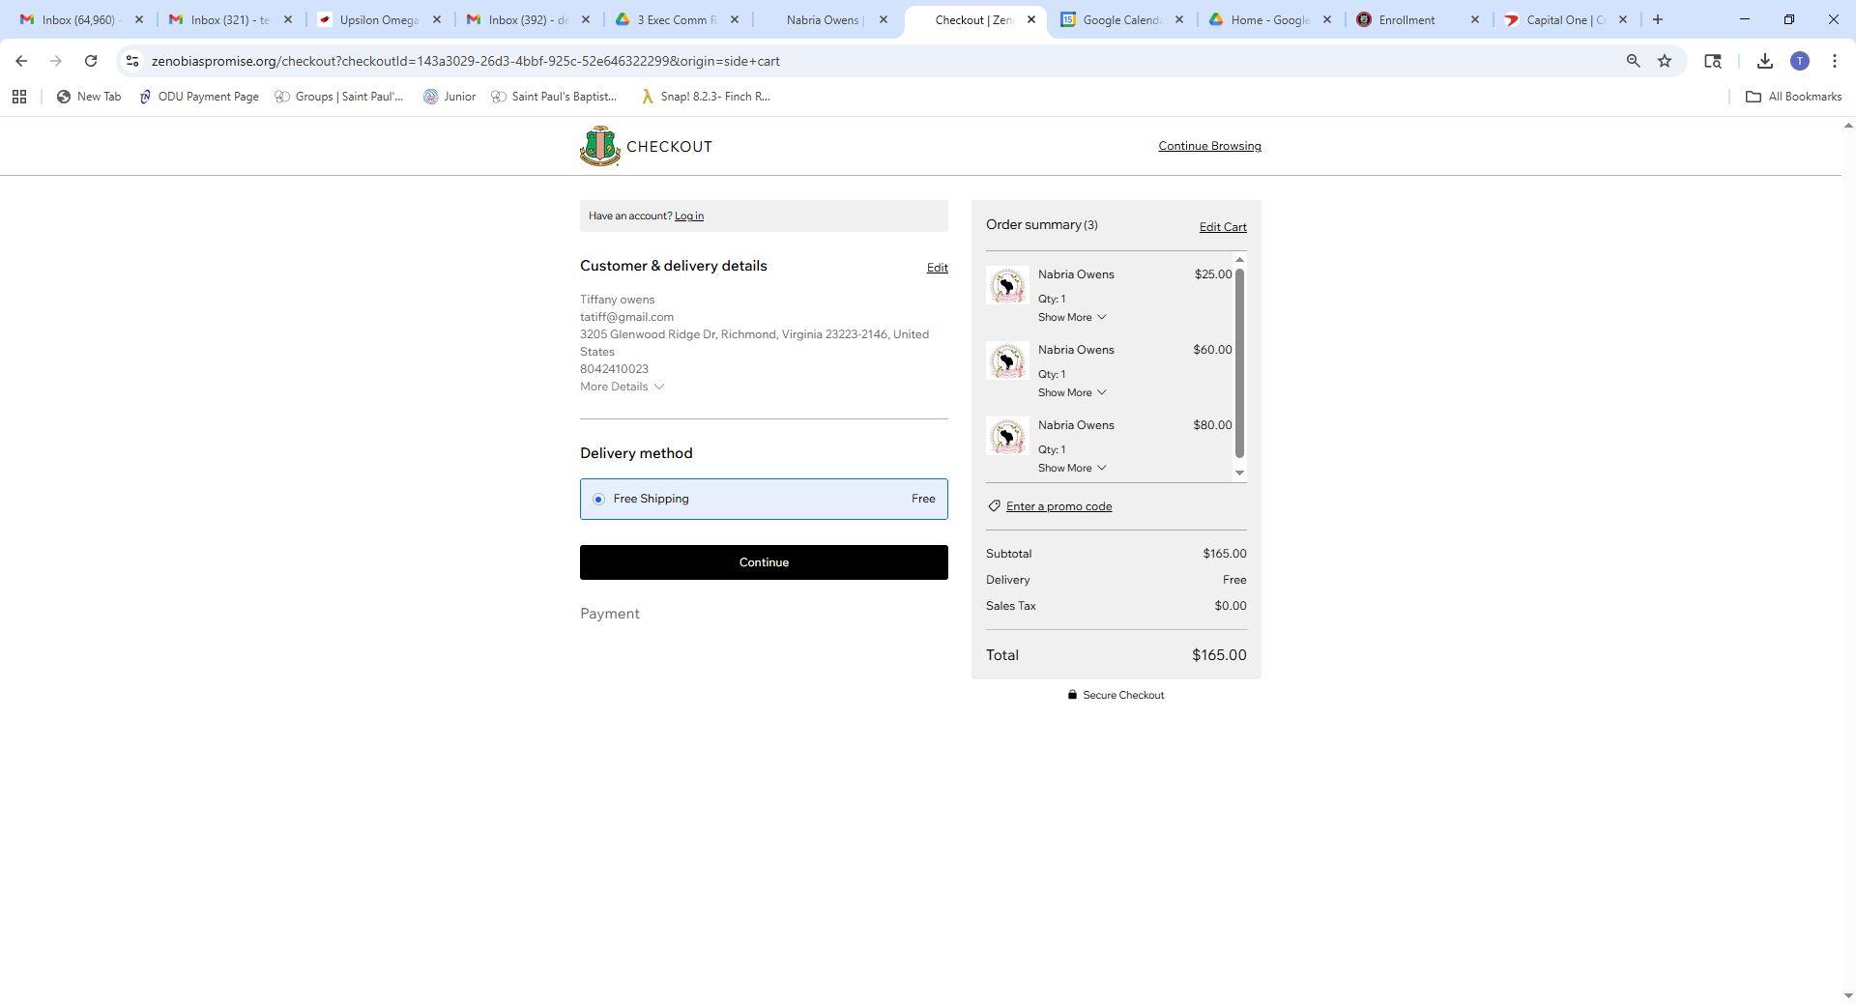Open the apps grid in bookmarks bar
The width and height of the screenshot is (1856, 1005).
(x=19, y=97)
